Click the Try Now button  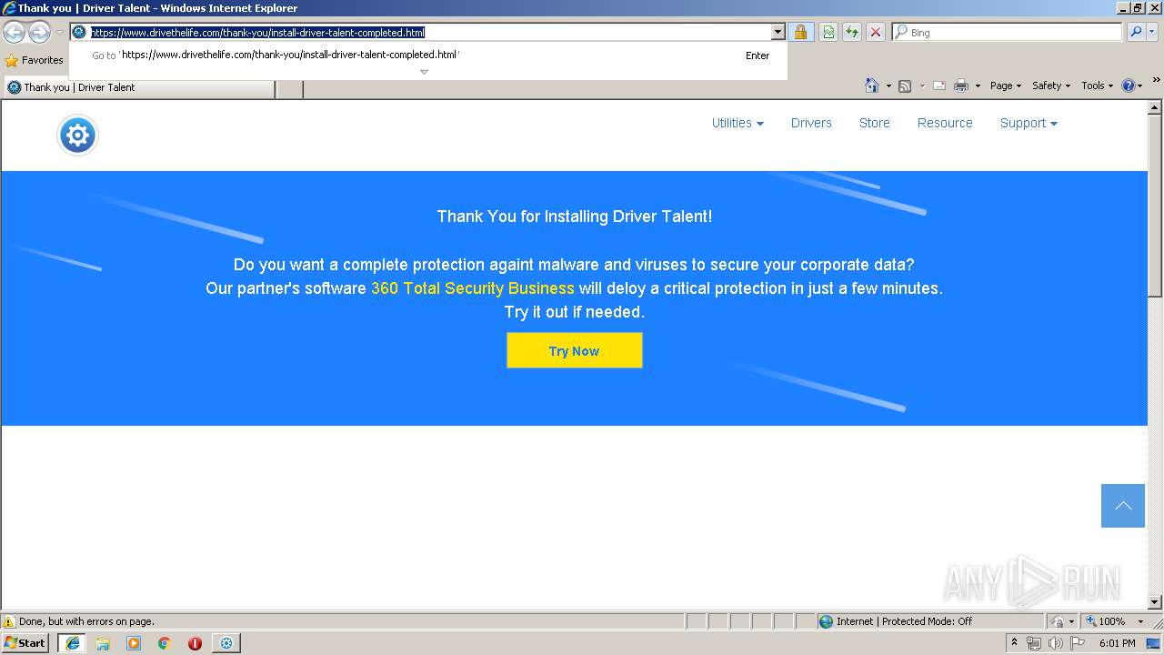[575, 350]
